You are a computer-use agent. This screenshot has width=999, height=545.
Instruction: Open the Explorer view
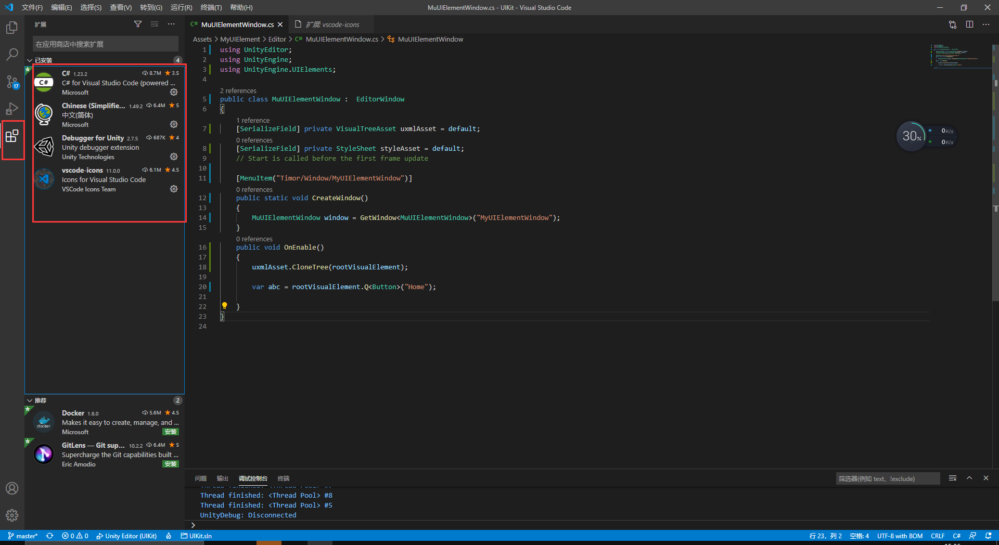click(x=11, y=28)
